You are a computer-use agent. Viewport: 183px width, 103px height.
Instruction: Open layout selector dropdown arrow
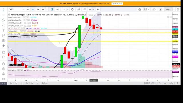148,9
